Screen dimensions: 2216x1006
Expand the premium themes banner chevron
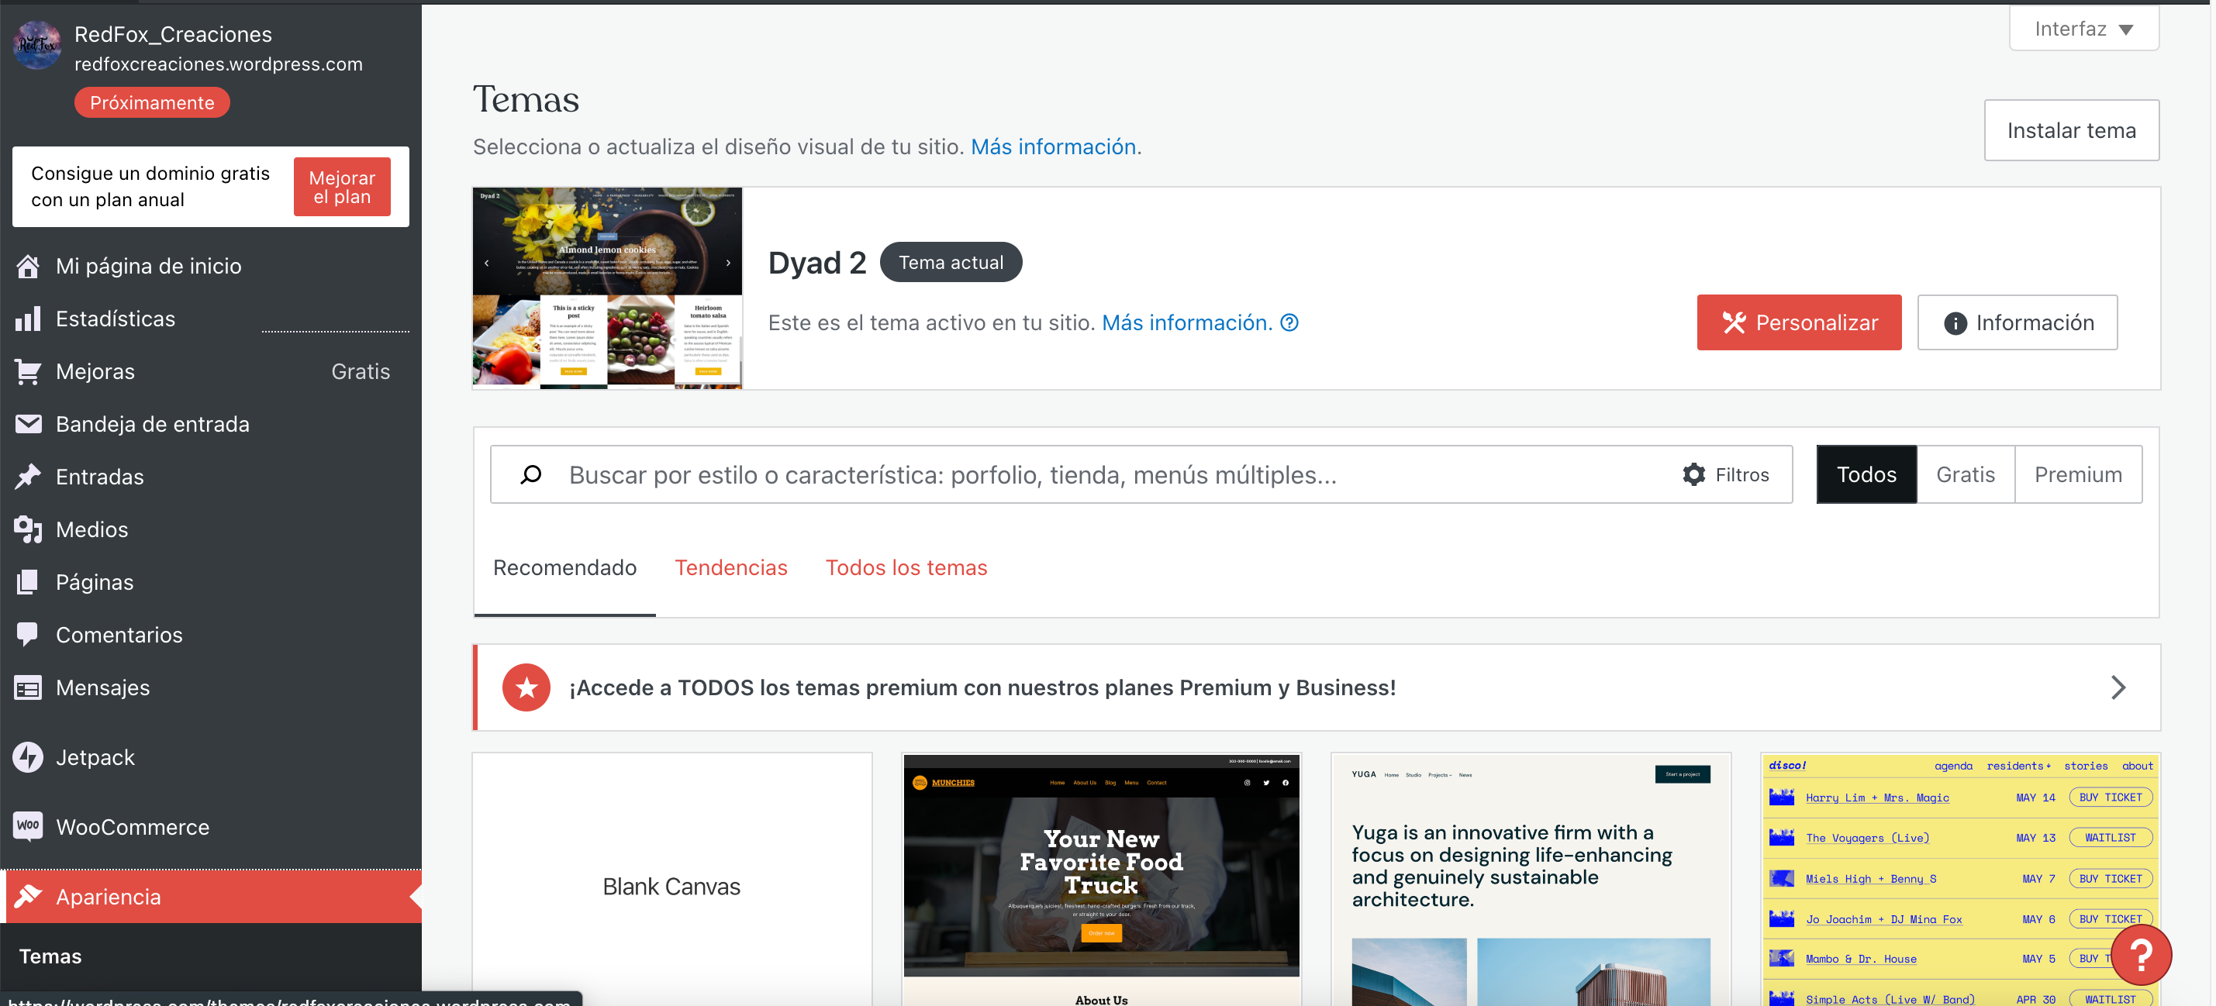pos(2118,687)
